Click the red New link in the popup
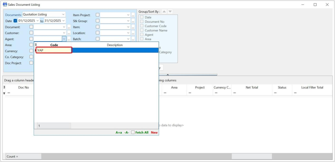This screenshot has width=335, height=162. coord(154,133)
